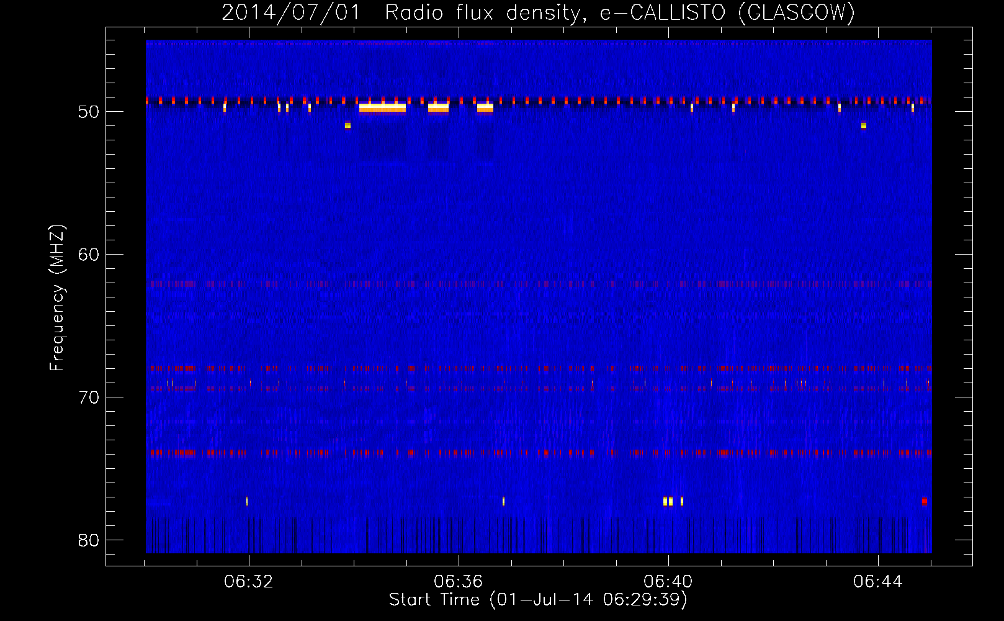Click the Start Time axis label
1004x621 pixels.
[x=539, y=600]
